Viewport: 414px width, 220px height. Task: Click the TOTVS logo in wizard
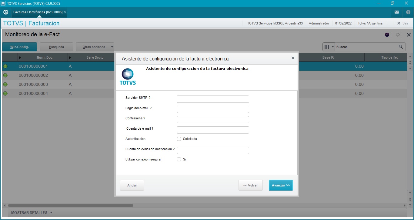pyautogui.click(x=128, y=77)
